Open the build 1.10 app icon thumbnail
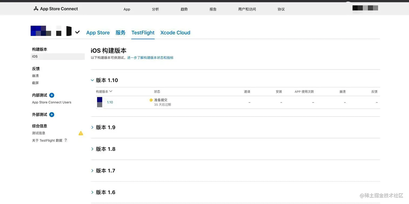Image resolution: width=409 pixels, height=204 pixels. click(x=100, y=102)
